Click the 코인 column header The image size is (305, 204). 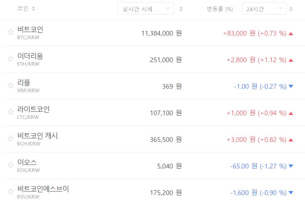point(23,9)
